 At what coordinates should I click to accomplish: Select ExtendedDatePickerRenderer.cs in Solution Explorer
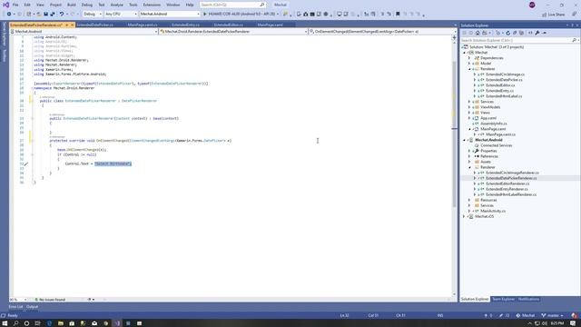511,178
